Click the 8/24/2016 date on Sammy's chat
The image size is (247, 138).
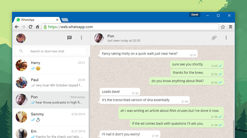point(78,114)
